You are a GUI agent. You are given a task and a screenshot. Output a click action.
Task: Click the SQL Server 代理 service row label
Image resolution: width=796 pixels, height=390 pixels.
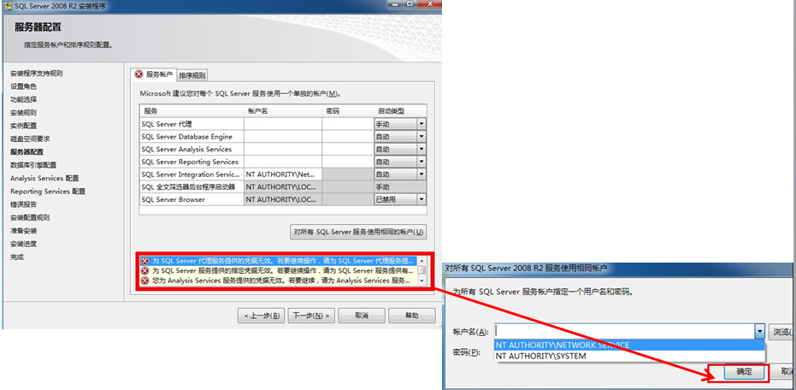[167, 124]
